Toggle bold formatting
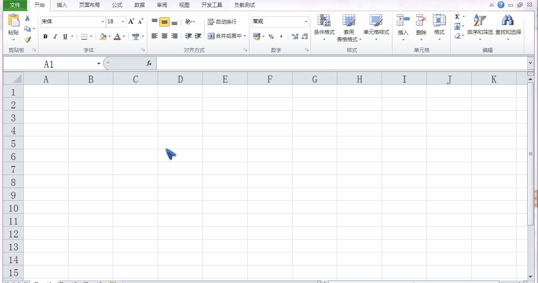538x283 pixels. [x=45, y=37]
